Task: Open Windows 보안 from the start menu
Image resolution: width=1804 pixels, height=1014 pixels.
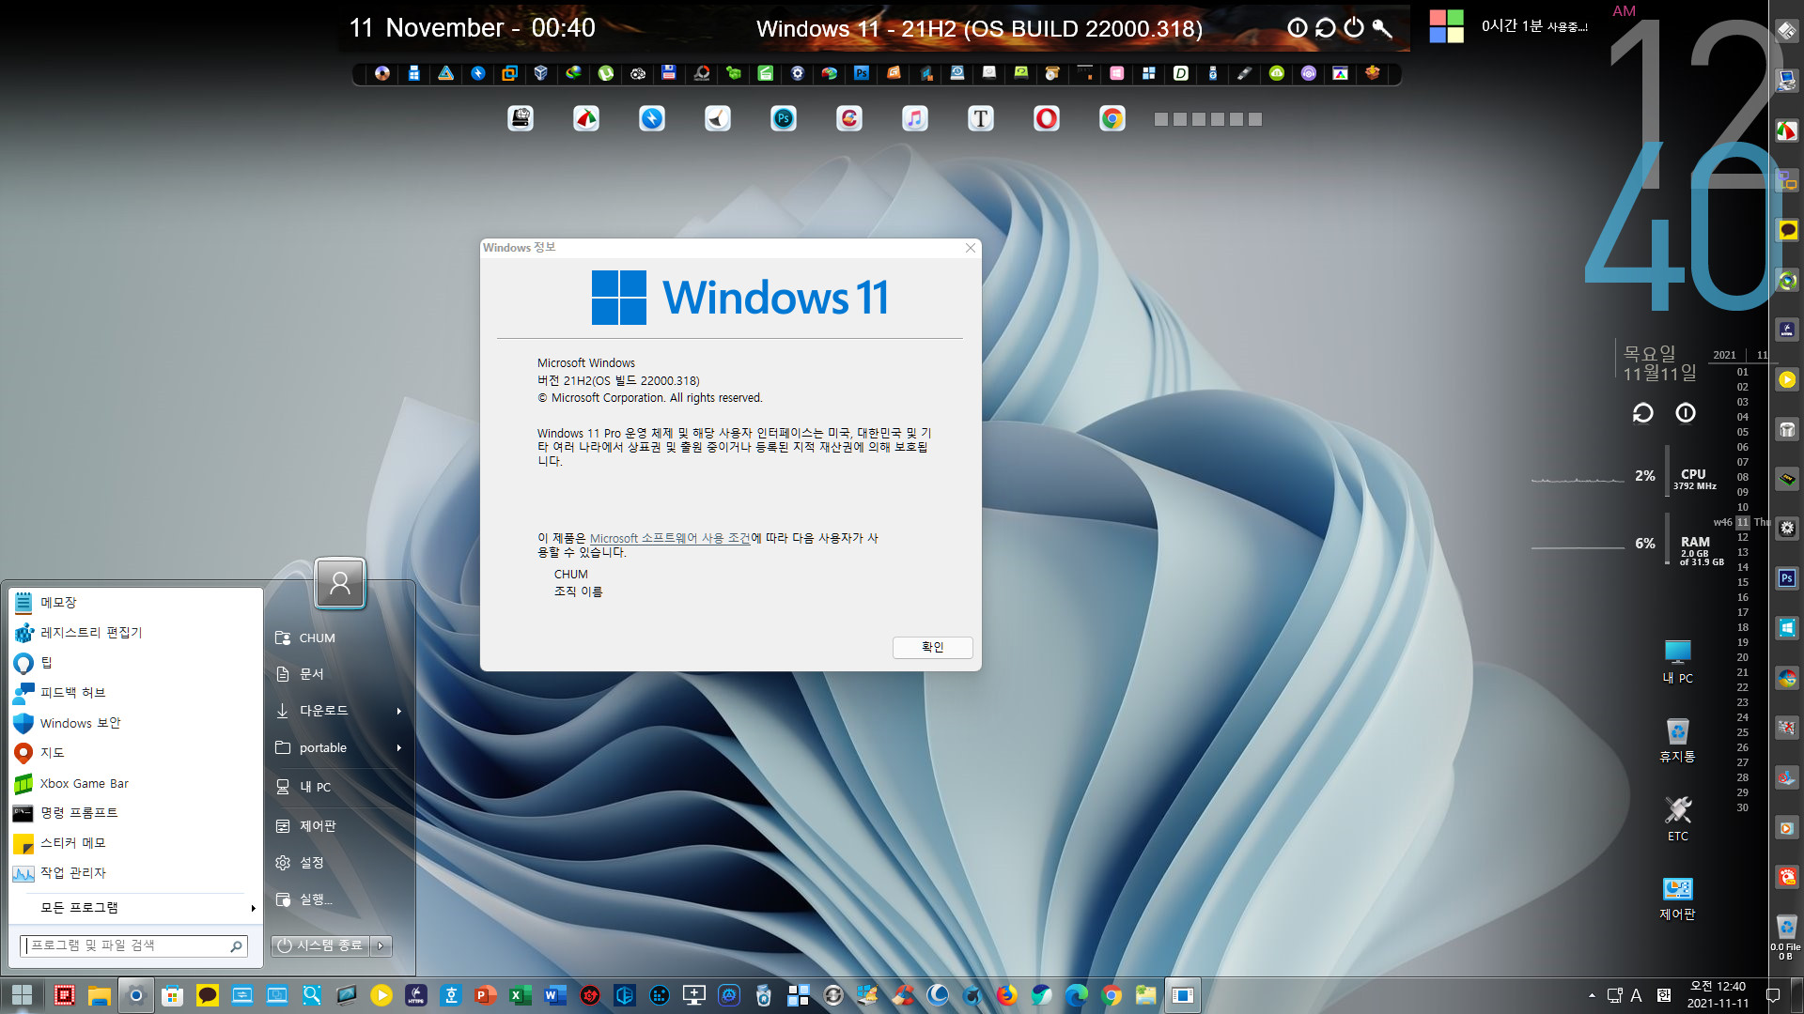Action: pos(135,723)
